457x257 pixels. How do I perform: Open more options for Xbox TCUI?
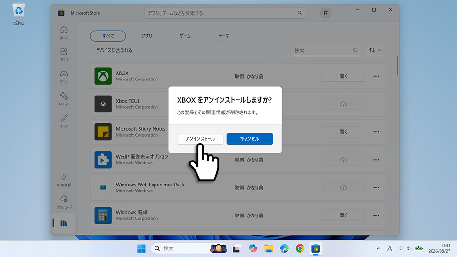tap(376, 104)
